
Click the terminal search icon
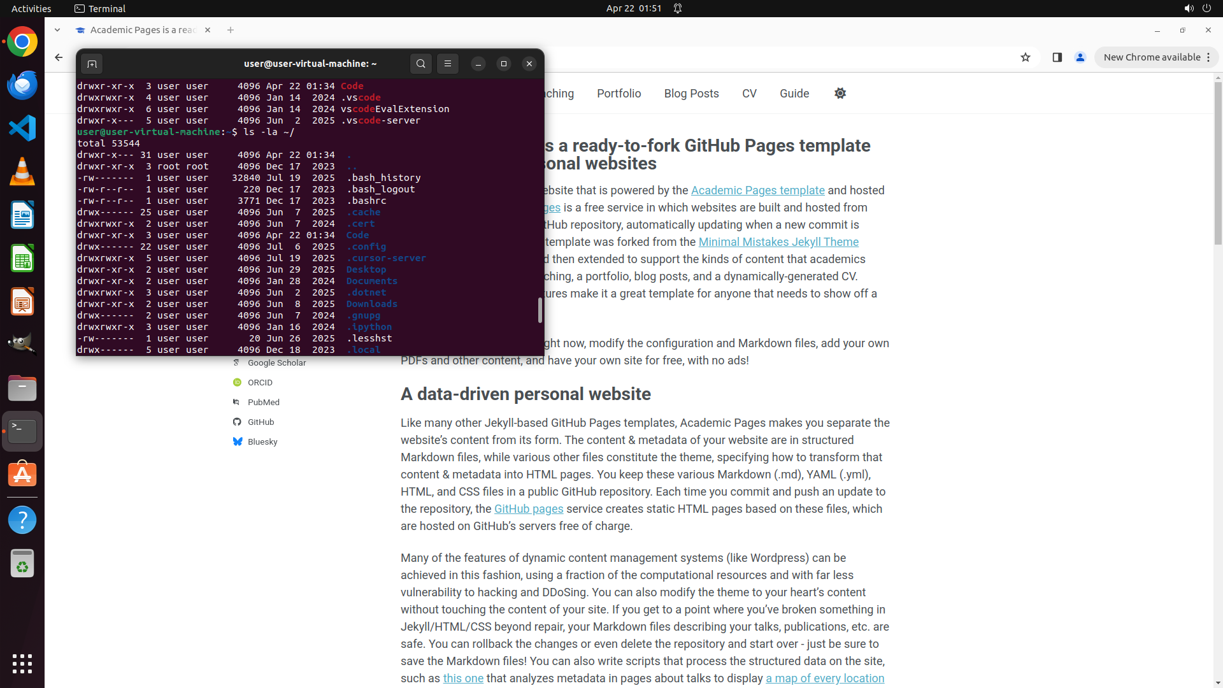click(420, 64)
